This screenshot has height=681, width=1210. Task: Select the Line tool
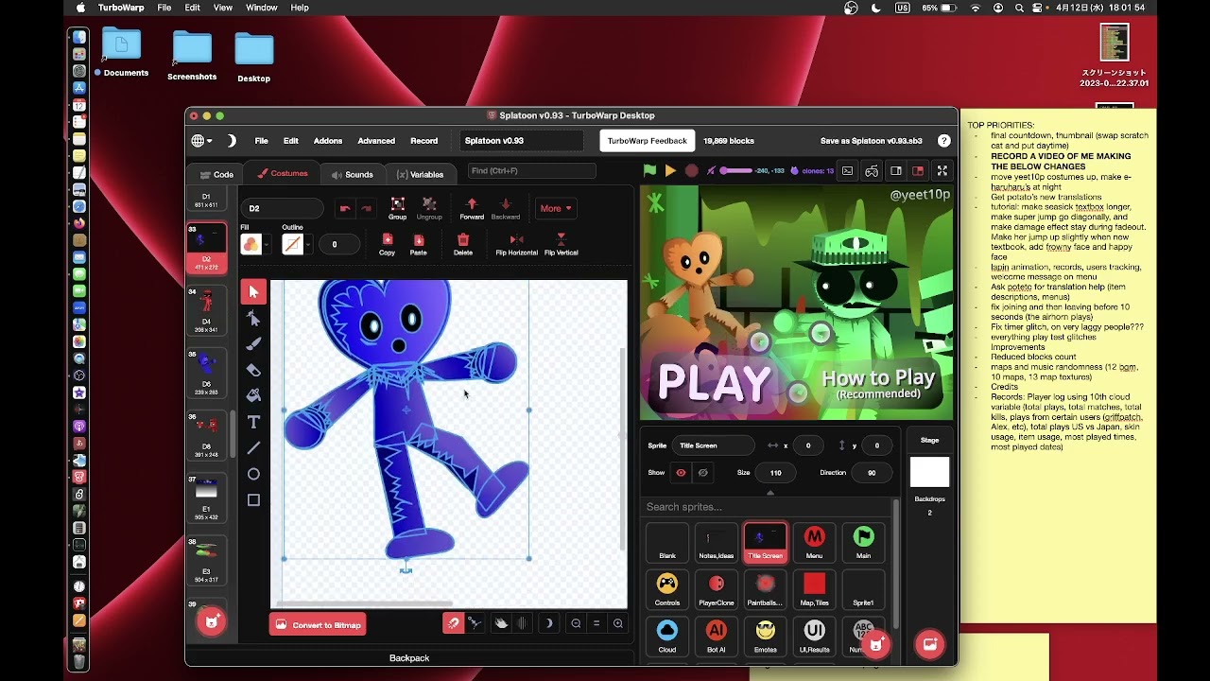tap(253, 448)
